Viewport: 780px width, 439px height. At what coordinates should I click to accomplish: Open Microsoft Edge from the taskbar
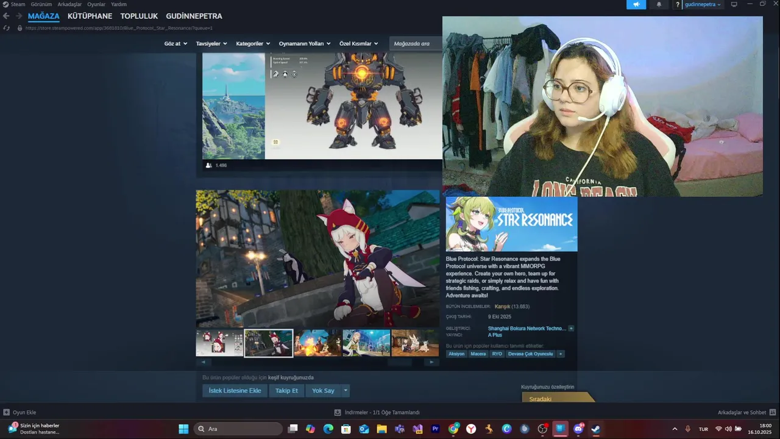(x=328, y=429)
